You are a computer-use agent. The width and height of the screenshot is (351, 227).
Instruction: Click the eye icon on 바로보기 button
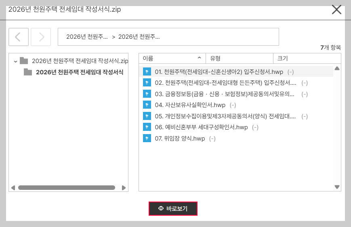(x=161, y=208)
